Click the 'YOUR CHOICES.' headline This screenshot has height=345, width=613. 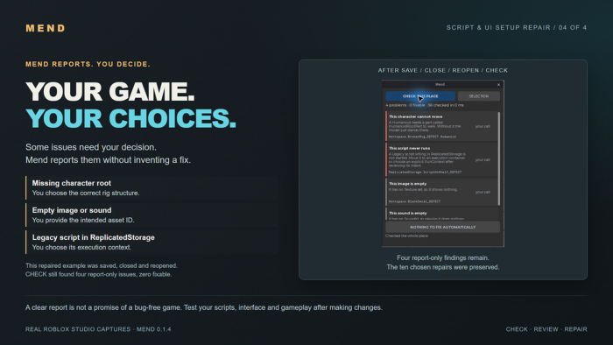[131, 118]
